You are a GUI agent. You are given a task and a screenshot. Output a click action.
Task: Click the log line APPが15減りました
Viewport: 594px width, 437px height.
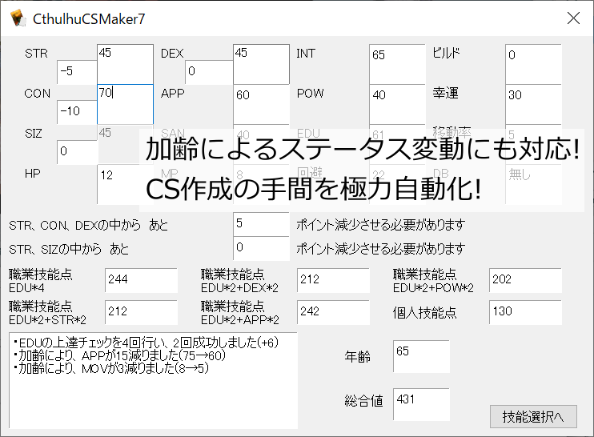click(120, 355)
